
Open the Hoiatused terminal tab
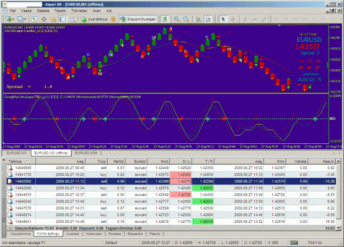94,234
